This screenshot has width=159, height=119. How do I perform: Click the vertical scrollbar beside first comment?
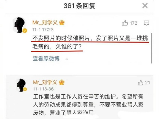coord(152,48)
